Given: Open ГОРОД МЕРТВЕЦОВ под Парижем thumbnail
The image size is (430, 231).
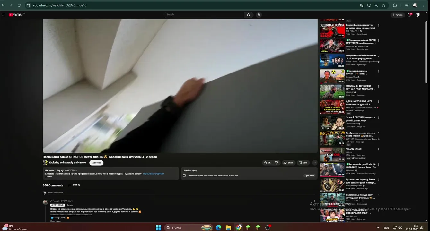Looking at the screenshot, I should 332,45.
